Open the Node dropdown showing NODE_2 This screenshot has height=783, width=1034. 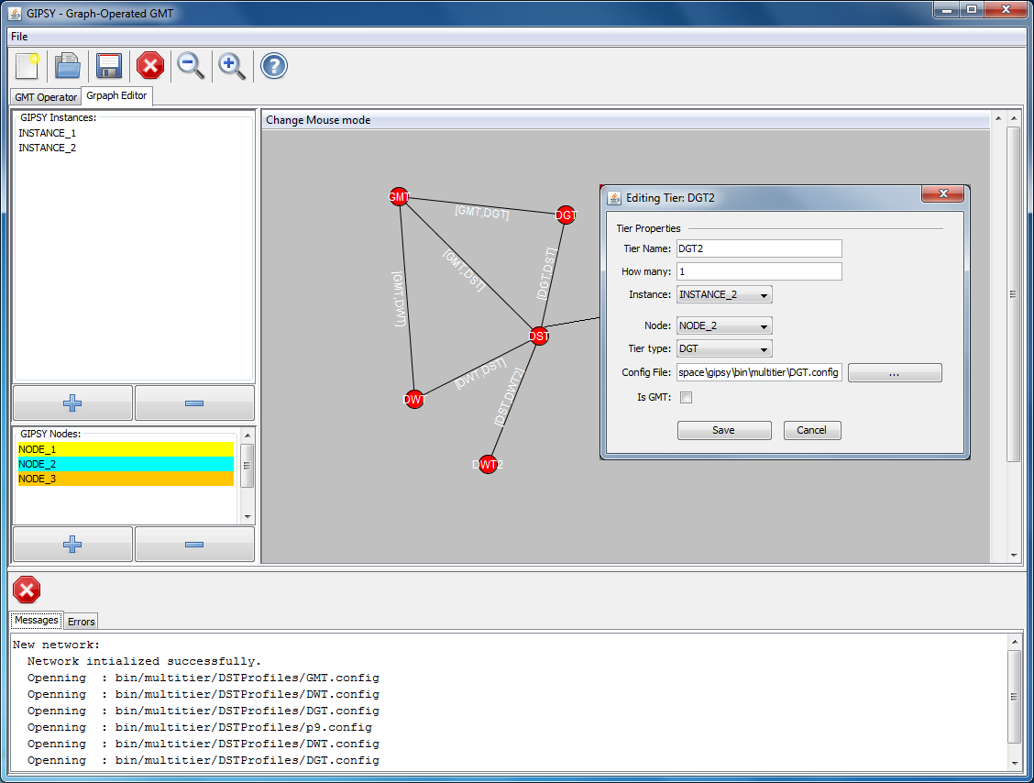(x=724, y=326)
